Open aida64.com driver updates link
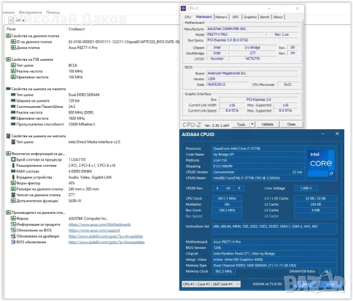The image size is (353, 301). (x=106, y=236)
